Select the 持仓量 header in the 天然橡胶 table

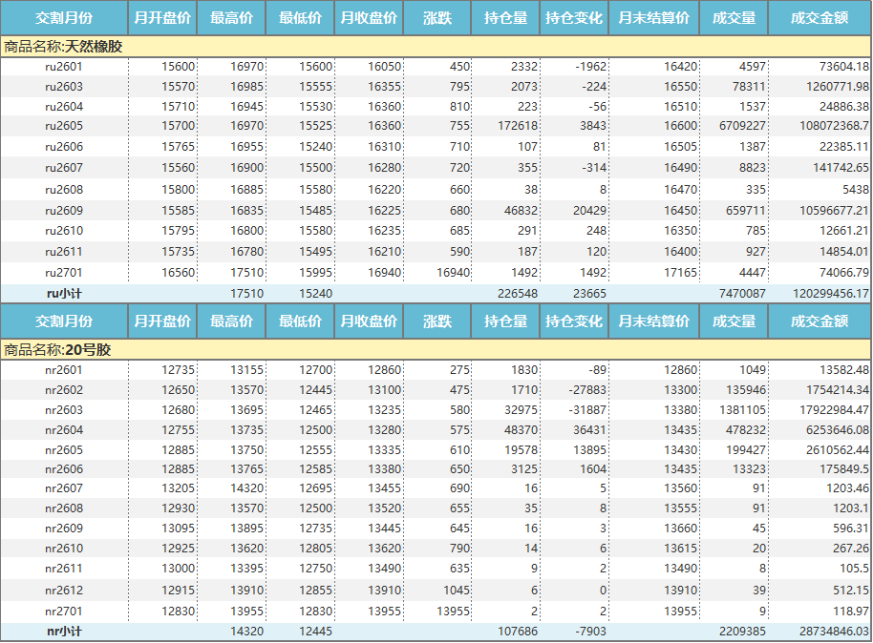pyautogui.click(x=505, y=18)
